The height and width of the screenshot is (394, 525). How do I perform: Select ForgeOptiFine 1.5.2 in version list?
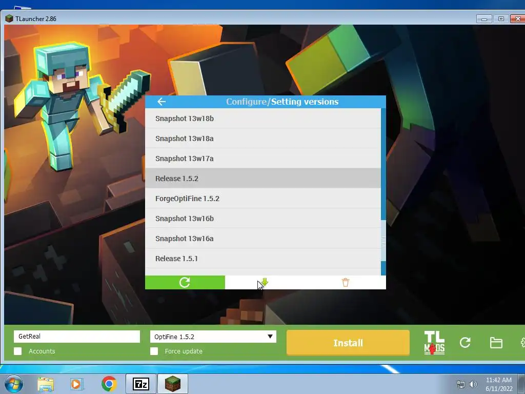(263, 199)
